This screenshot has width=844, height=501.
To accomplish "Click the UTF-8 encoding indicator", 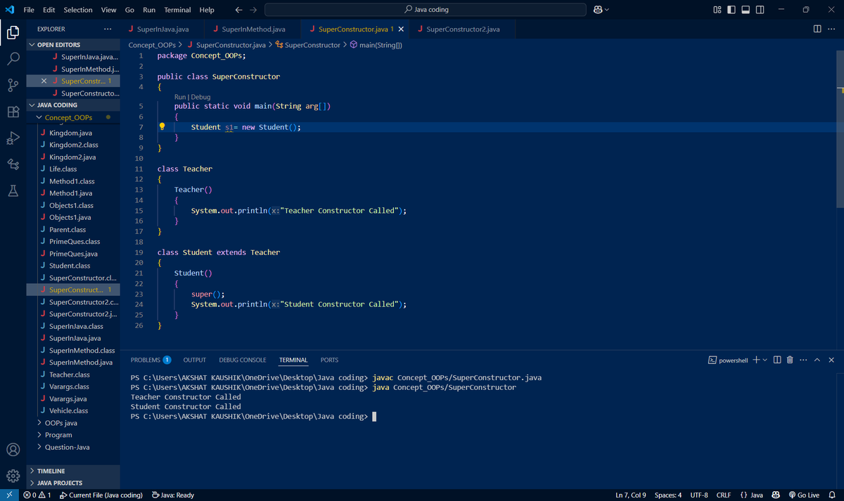I will (699, 495).
